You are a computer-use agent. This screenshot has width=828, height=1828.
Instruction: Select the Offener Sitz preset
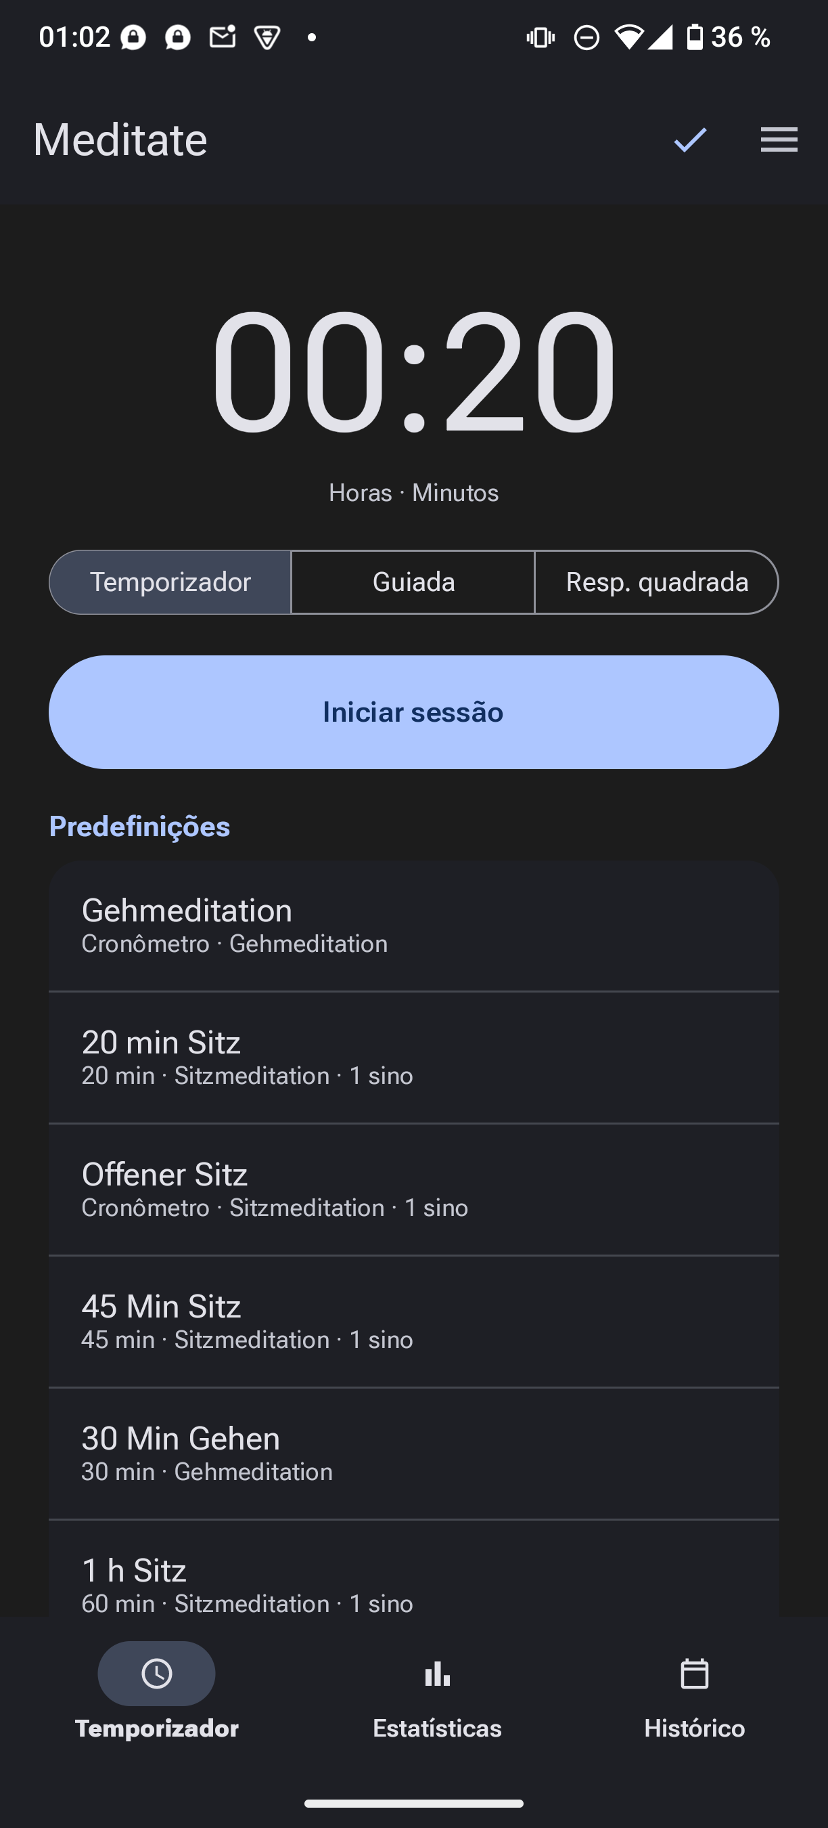(x=414, y=1190)
